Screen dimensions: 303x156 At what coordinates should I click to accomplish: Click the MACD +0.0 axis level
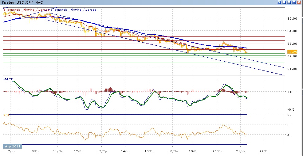click(291, 92)
